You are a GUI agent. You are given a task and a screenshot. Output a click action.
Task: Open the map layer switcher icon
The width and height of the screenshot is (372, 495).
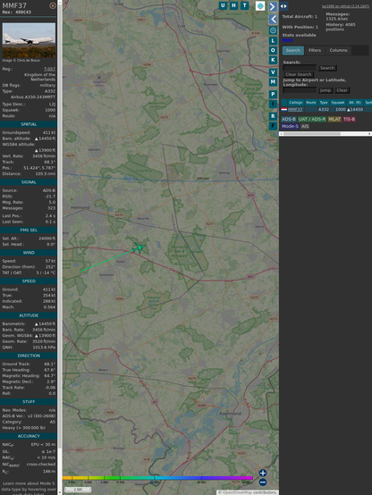pos(260,6)
